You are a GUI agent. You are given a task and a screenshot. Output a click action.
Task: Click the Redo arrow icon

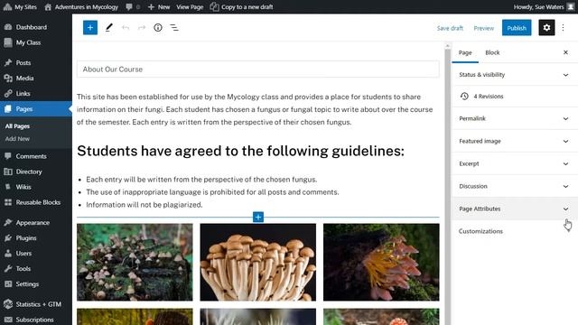coord(142,28)
